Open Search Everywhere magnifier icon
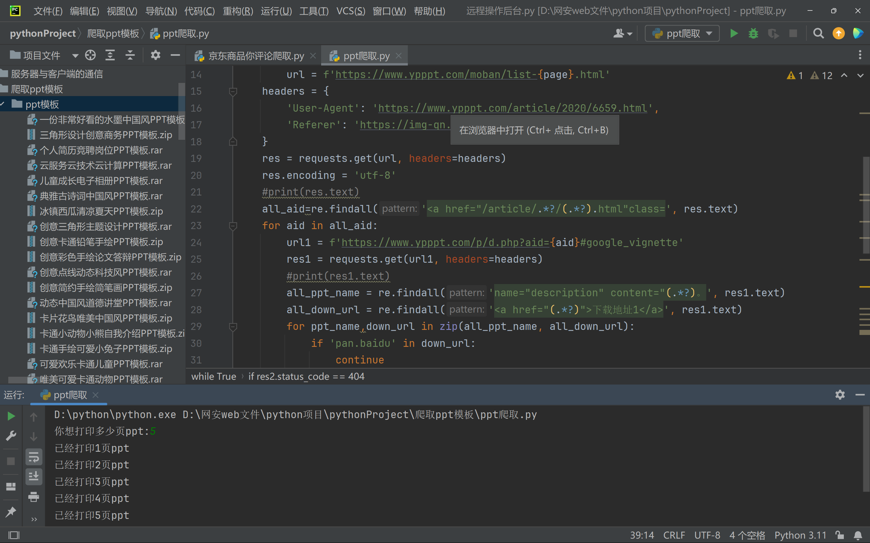Viewport: 870px width, 543px height. click(819, 33)
